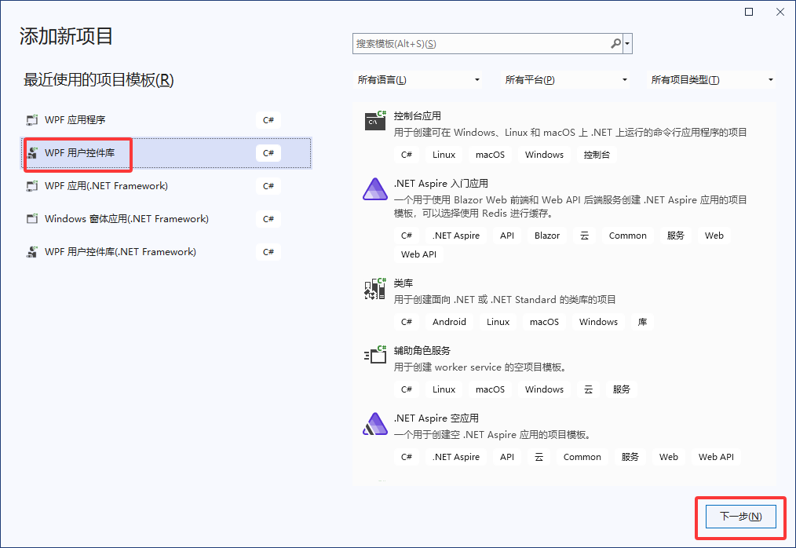Viewport: 796px width, 548px height.
Task: Open the 所有平台 dropdown
Action: point(565,79)
